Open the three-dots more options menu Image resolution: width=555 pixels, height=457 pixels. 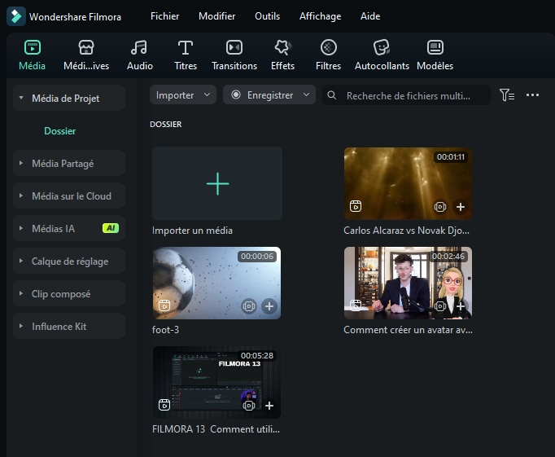(532, 95)
